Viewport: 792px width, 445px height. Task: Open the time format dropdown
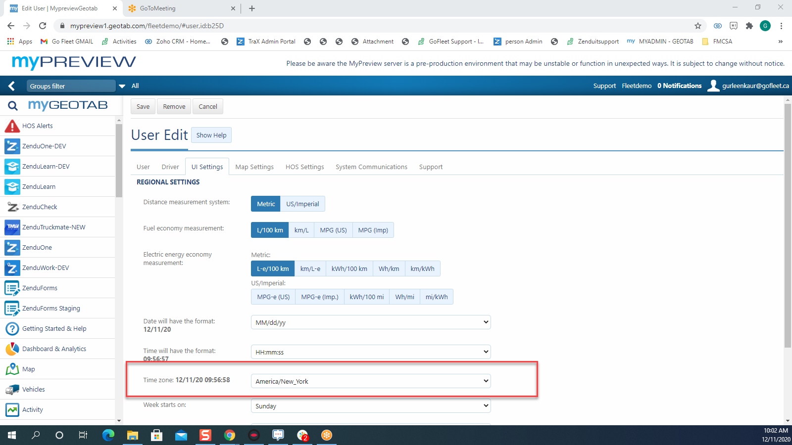pyautogui.click(x=371, y=352)
